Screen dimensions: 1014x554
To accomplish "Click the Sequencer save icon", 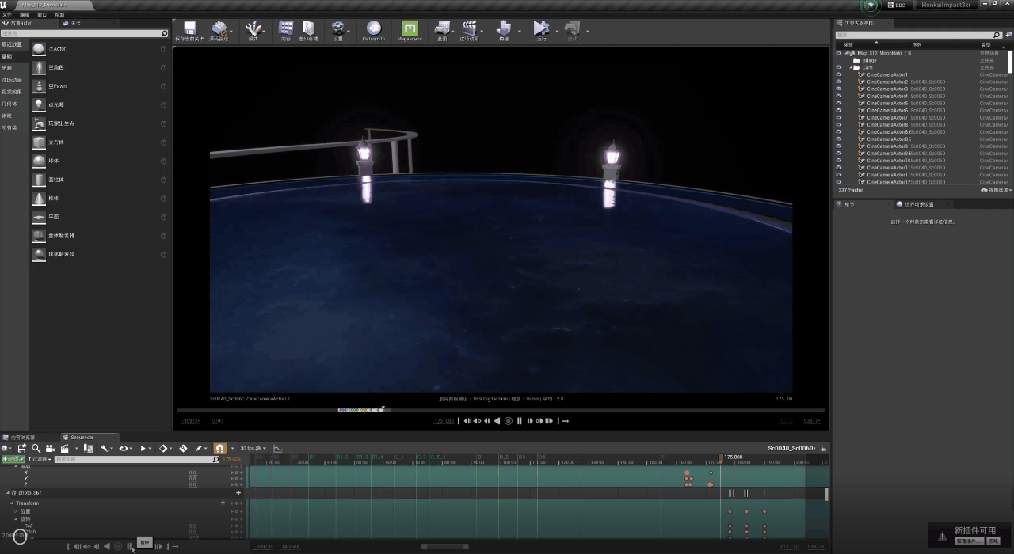I will [x=21, y=448].
